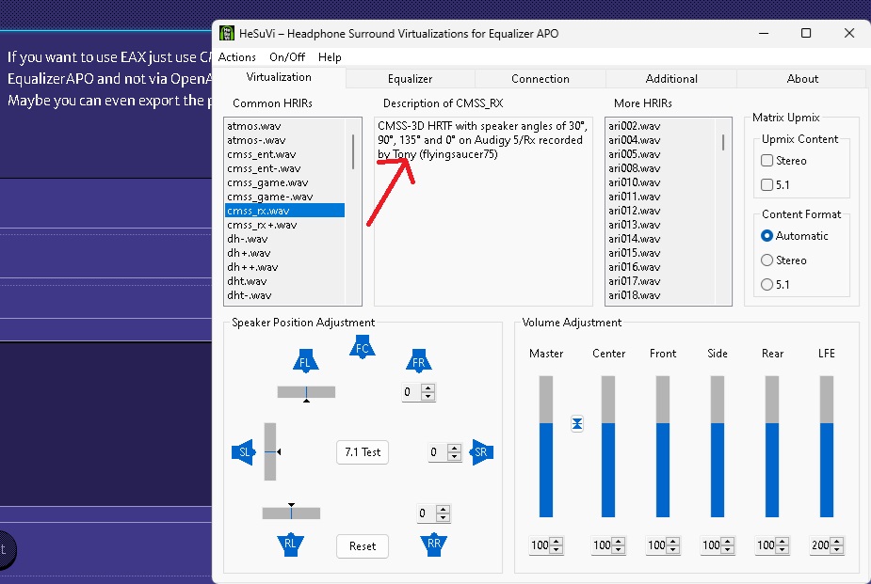Select the Automatic content format radio
The height and width of the screenshot is (584, 871).
(x=767, y=236)
